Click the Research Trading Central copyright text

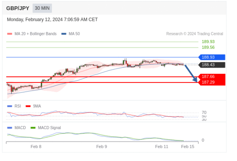[195, 34]
